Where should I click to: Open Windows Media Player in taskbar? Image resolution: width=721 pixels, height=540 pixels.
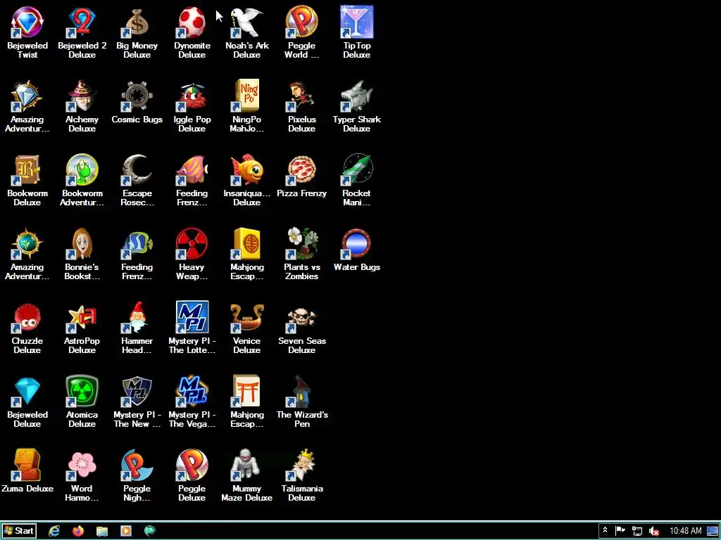[x=126, y=531]
